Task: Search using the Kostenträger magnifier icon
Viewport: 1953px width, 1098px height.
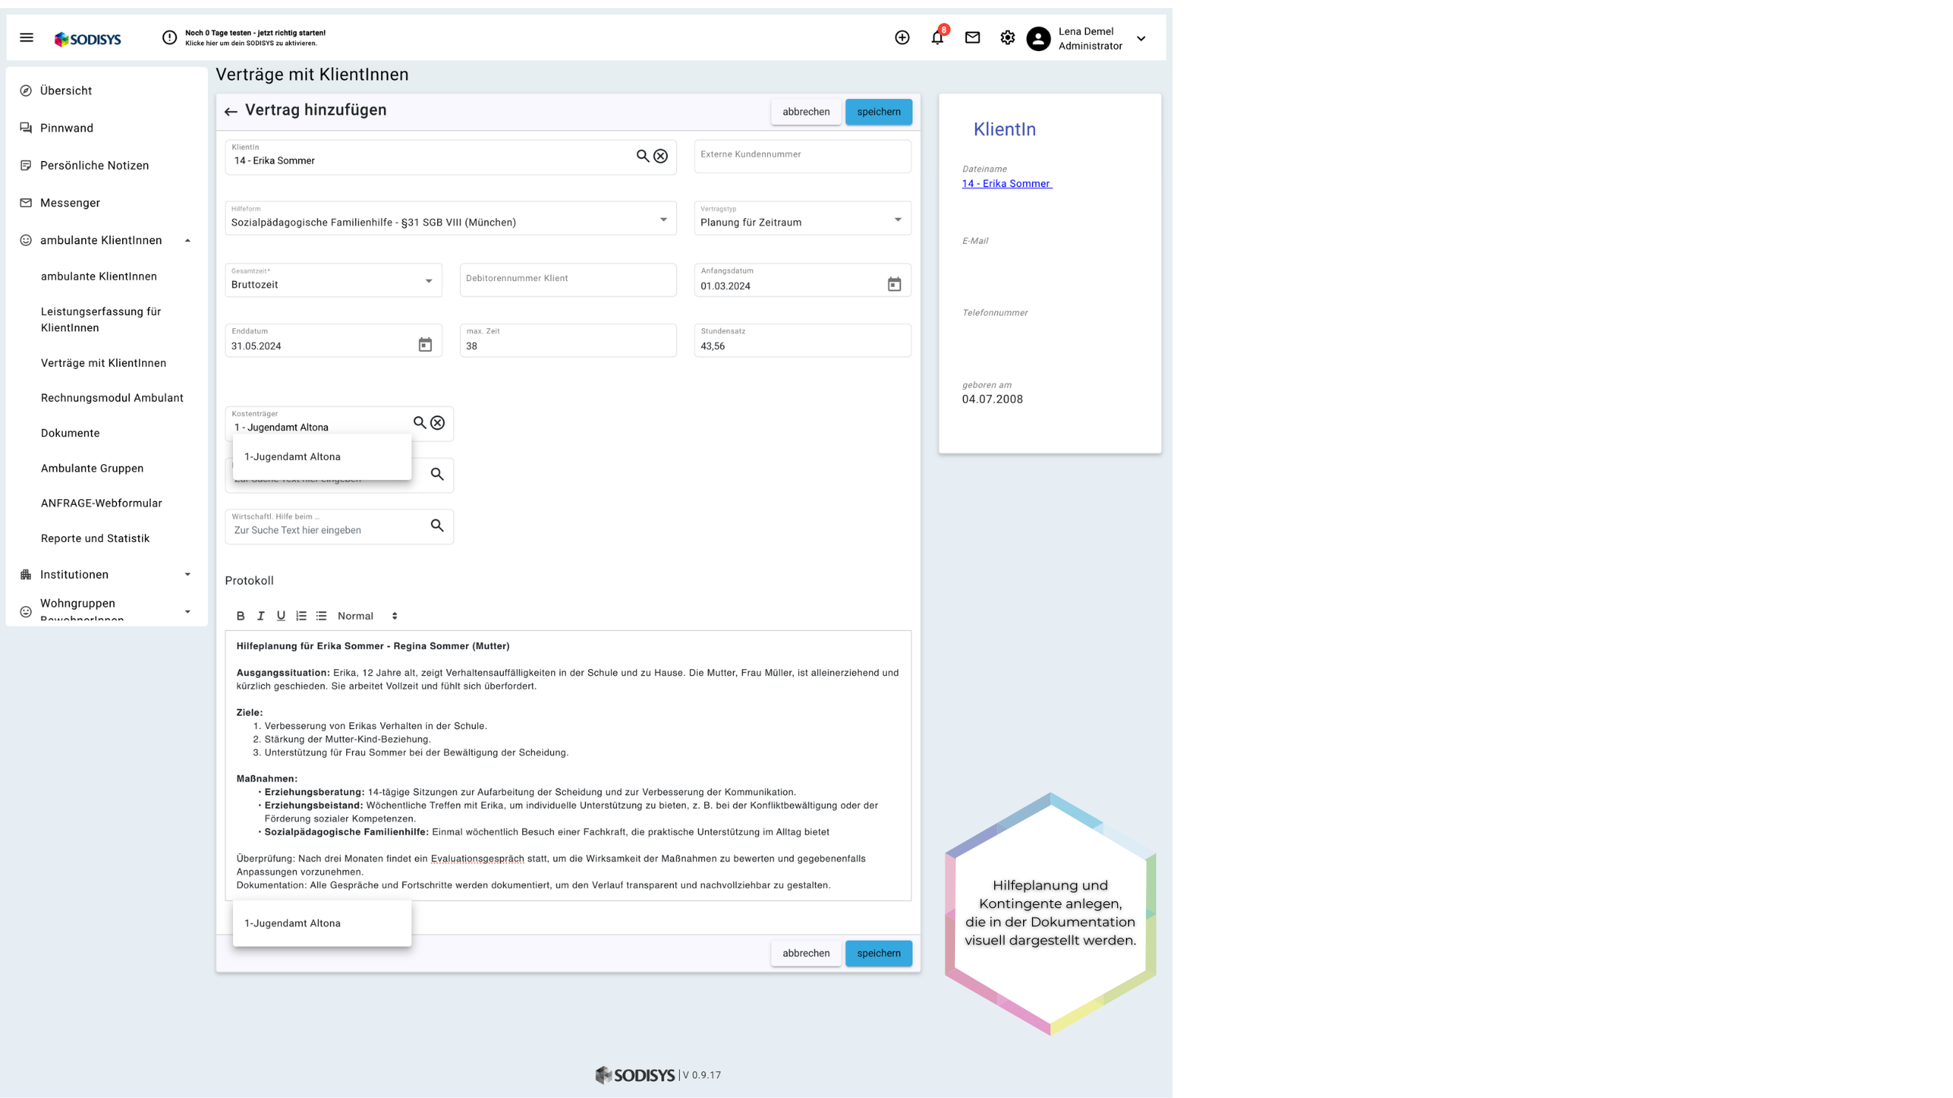Action: click(x=419, y=423)
